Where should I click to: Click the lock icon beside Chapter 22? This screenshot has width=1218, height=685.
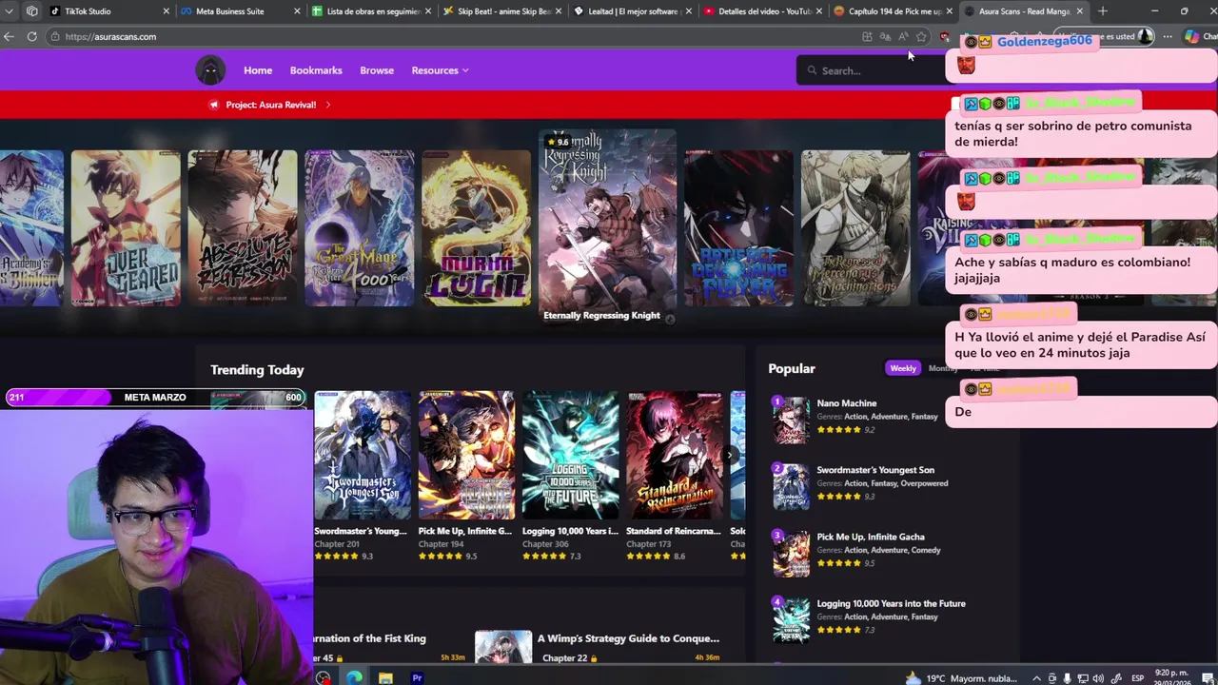[x=594, y=658]
